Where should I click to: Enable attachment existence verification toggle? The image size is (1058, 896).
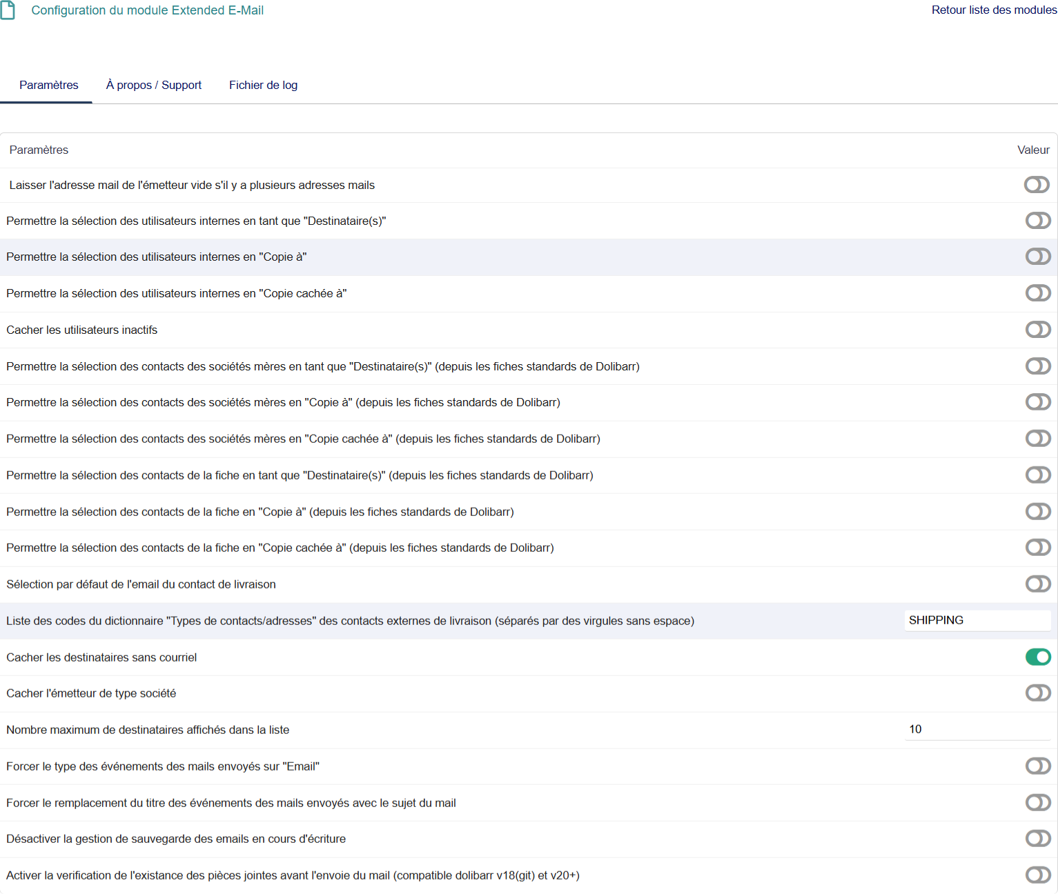coord(1037,875)
